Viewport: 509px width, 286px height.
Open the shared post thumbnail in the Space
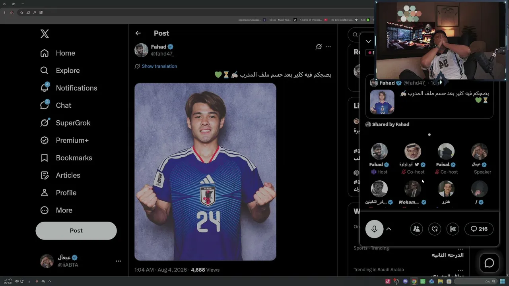(382, 102)
